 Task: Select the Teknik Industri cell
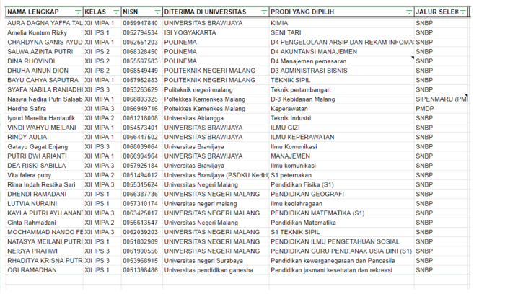(290, 117)
